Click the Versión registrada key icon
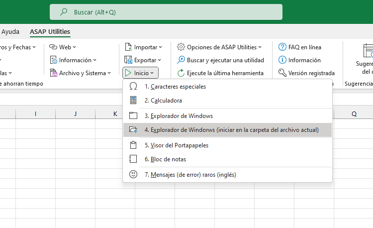 (x=282, y=73)
